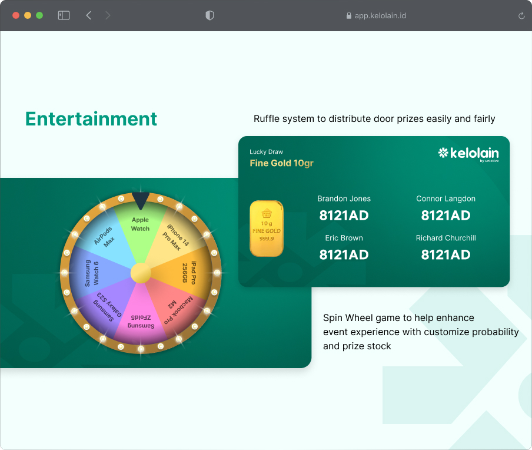Select the Samsung Galaxy S23 wheel segment
The image size is (532, 450).
[x=106, y=306]
